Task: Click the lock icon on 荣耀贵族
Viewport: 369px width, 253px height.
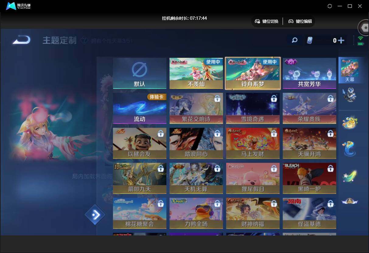Action: [x=330, y=98]
